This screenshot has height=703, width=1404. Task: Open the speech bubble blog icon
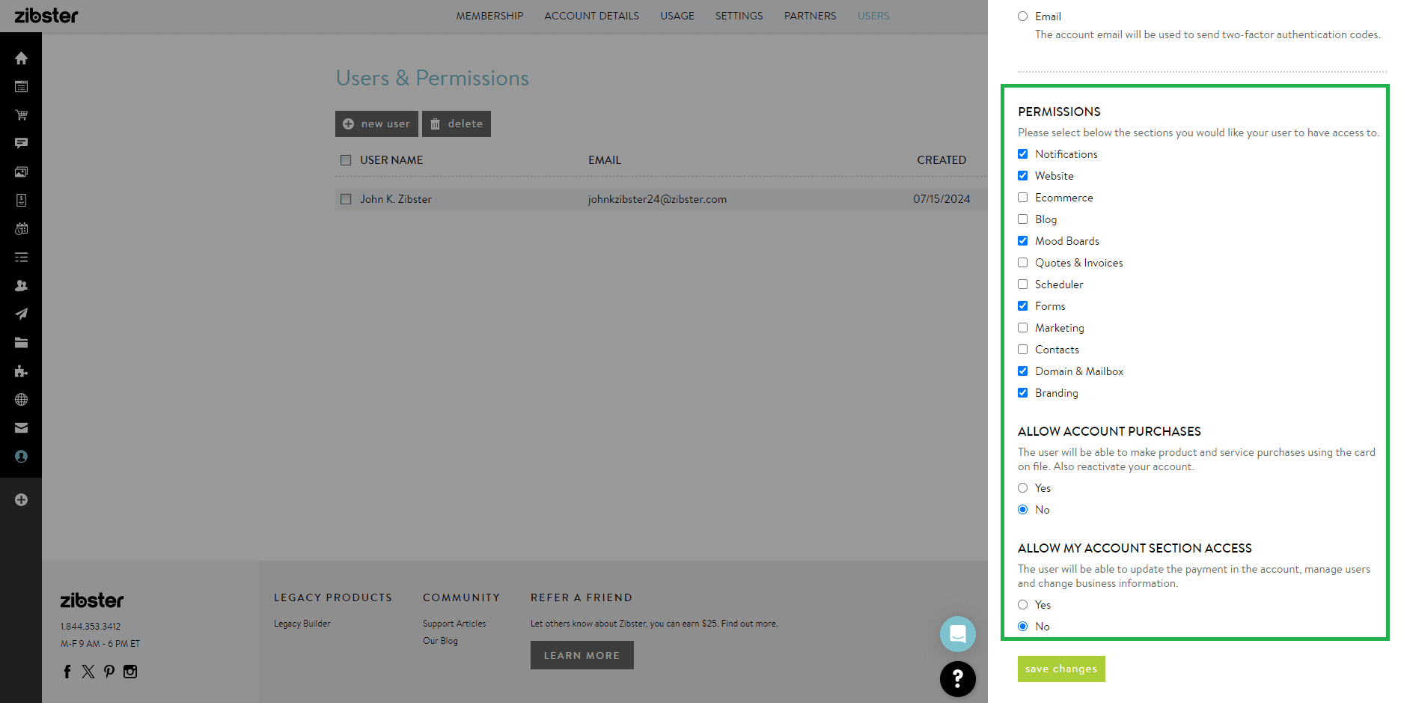(x=21, y=144)
